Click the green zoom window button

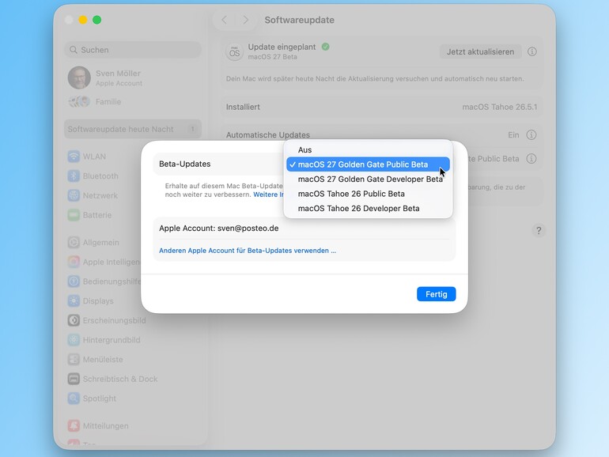[x=97, y=20]
